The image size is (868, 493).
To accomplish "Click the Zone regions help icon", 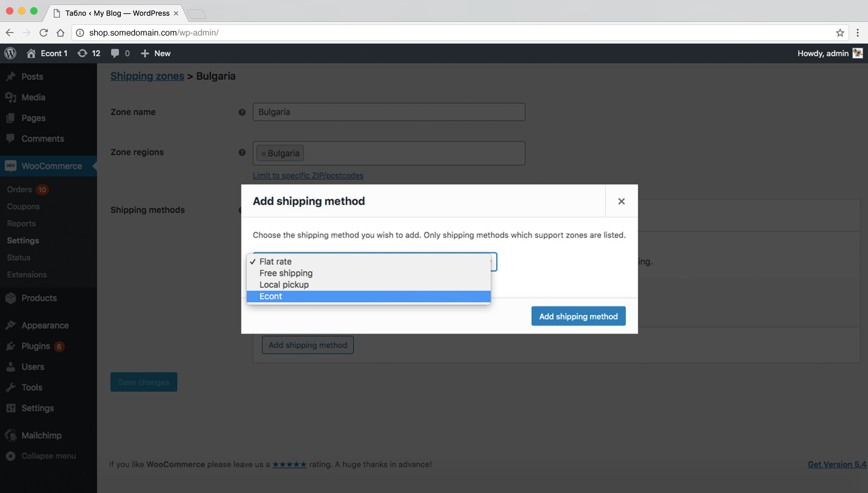I will (242, 152).
